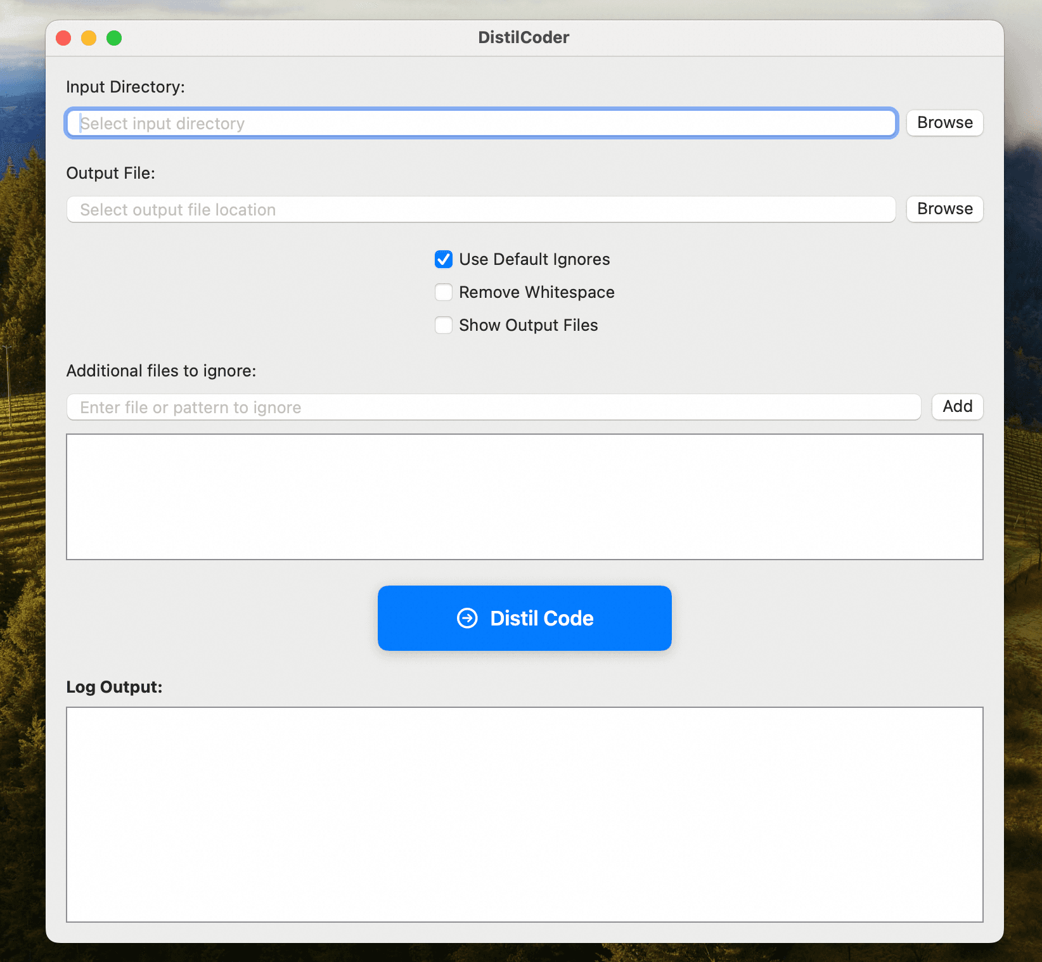Close the DistilCoder window with the red button

[63, 38]
